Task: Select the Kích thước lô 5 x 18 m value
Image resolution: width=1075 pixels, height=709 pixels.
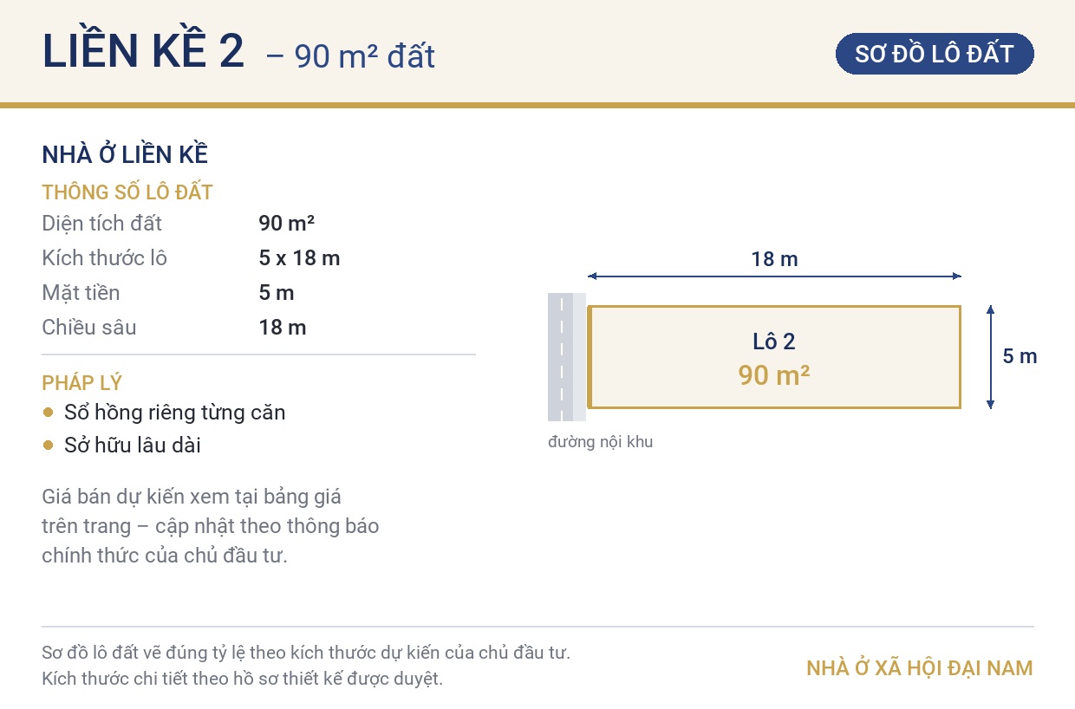Action: pyautogui.click(x=299, y=258)
